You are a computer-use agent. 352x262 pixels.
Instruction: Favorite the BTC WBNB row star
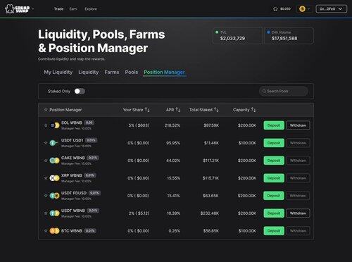pyautogui.click(x=46, y=231)
